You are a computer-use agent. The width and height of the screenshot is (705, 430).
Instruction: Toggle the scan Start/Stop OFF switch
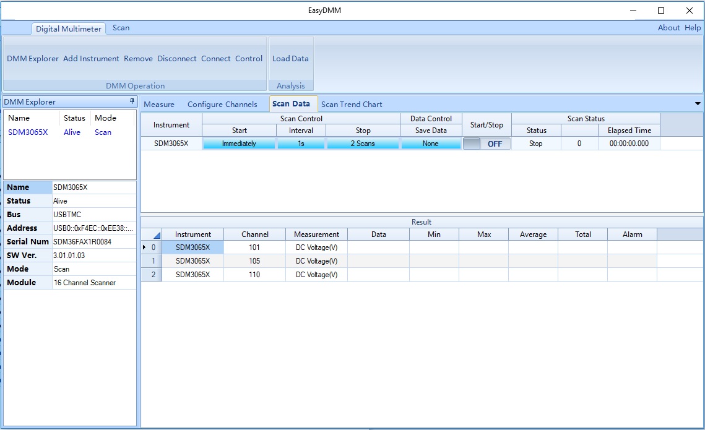(487, 144)
